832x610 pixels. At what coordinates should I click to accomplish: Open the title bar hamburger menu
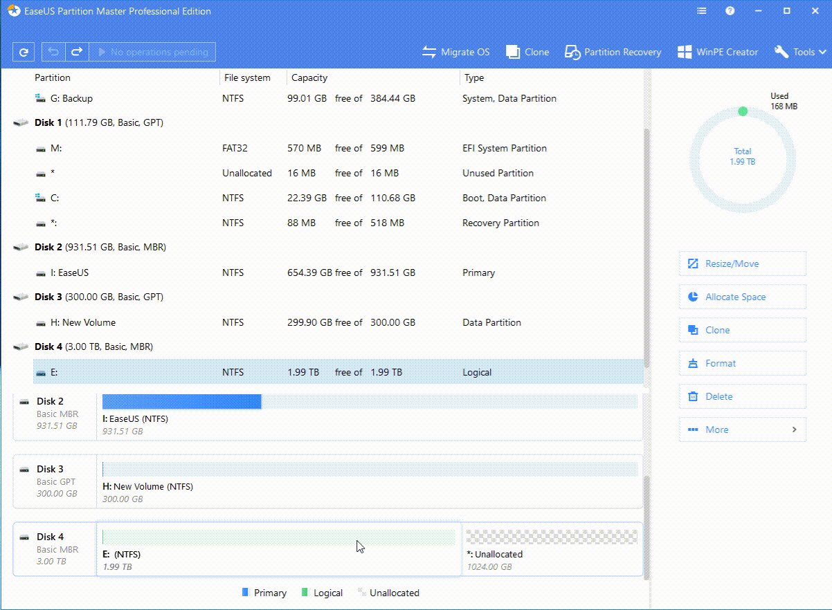pyautogui.click(x=702, y=11)
